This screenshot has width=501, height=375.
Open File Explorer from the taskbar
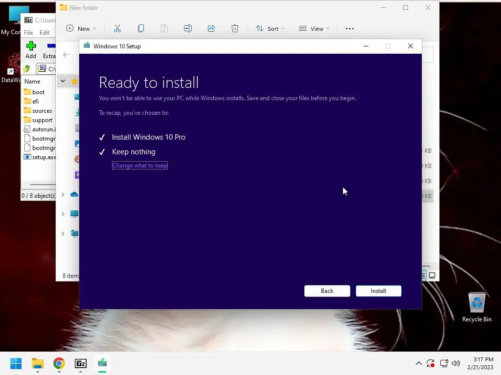tap(37, 363)
